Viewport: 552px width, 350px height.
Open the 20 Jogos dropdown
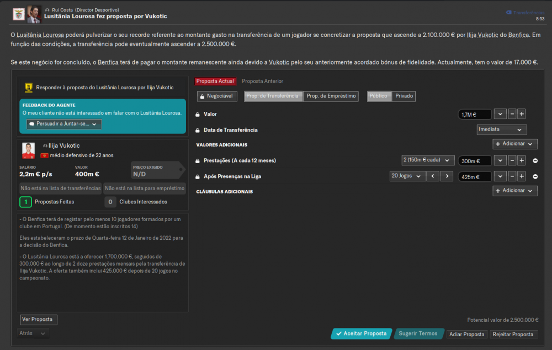[407, 176]
